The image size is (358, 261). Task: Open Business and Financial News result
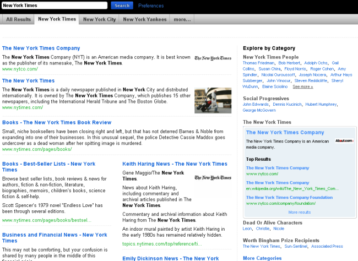pos(55,238)
